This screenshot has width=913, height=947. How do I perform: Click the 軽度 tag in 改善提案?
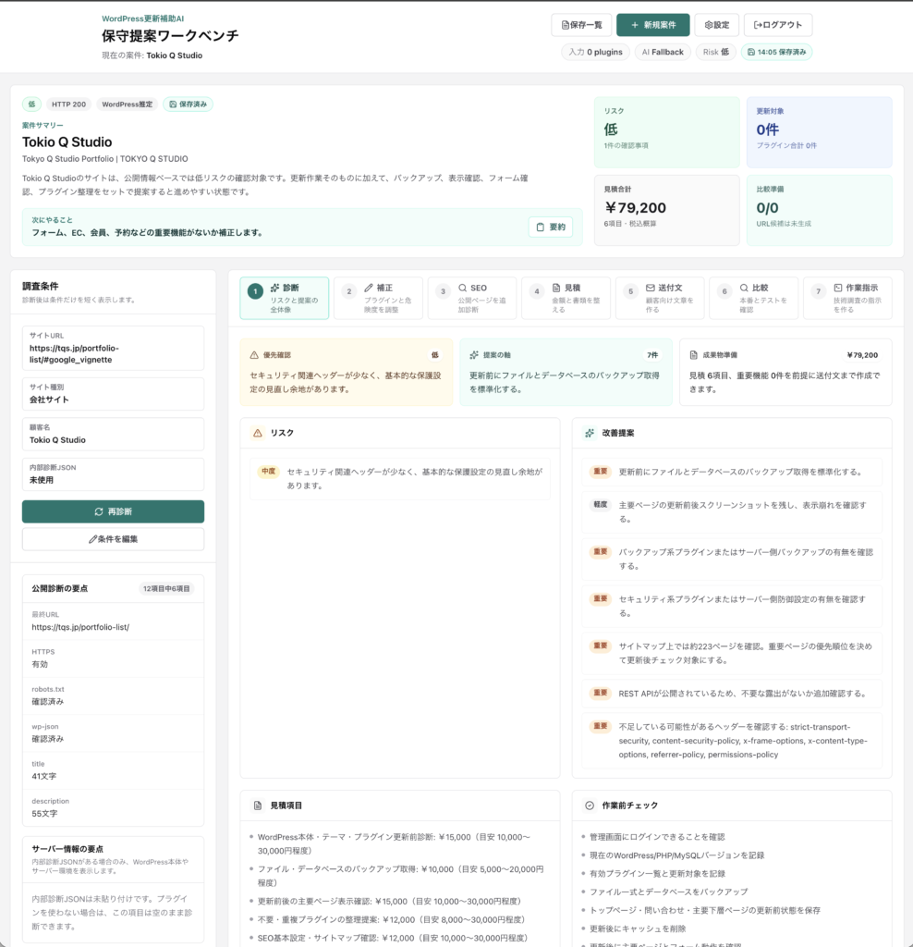point(600,504)
